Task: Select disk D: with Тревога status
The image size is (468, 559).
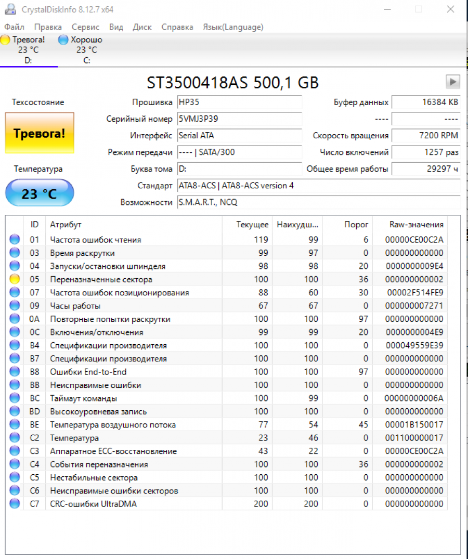Action: (28, 50)
